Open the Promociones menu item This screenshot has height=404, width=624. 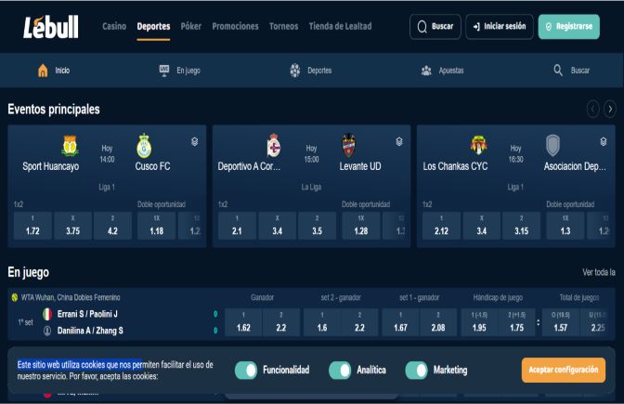click(235, 26)
